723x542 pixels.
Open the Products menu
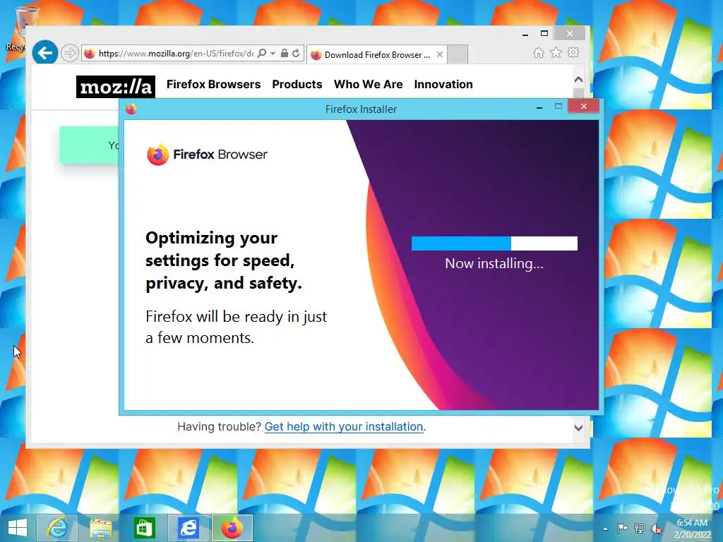[297, 85]
